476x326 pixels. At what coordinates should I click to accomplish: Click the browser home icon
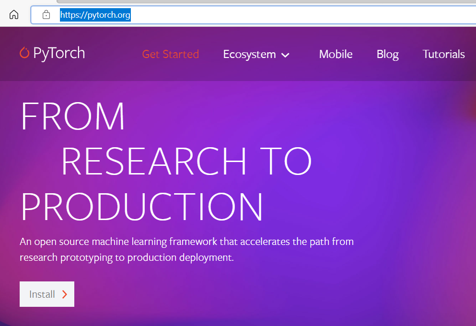[x=13, y=14]
